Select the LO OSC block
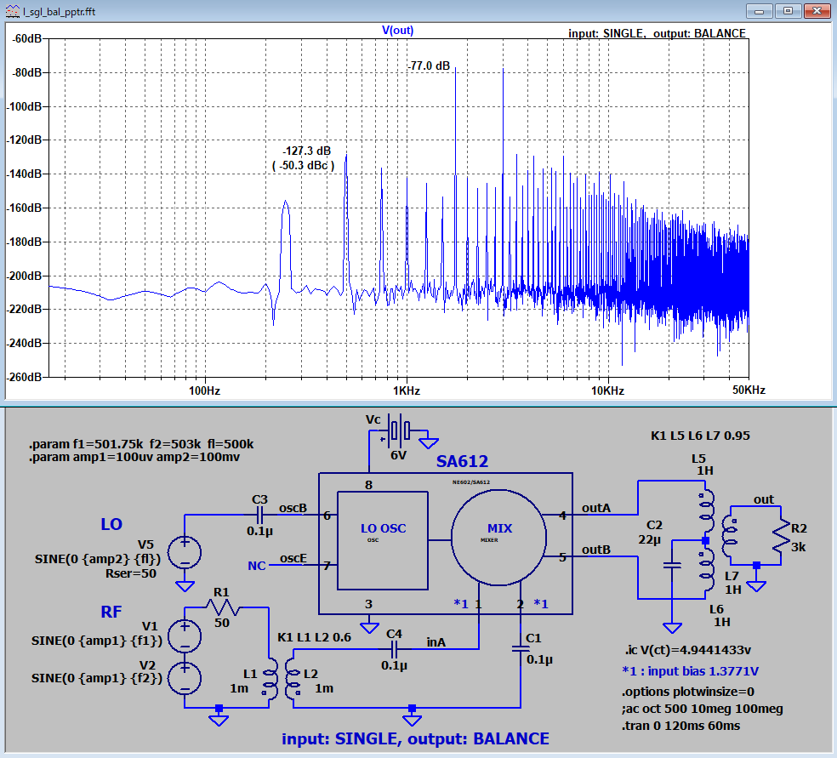 (383, 540)
